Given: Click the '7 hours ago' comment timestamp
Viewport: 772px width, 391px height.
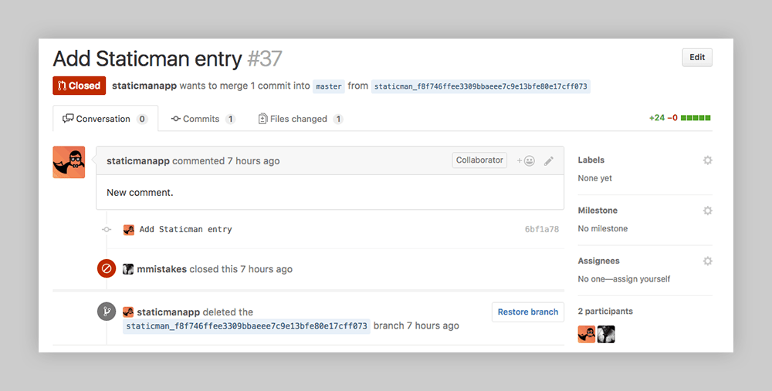Looking at the screenshot, I should click(x=253, y=161).
